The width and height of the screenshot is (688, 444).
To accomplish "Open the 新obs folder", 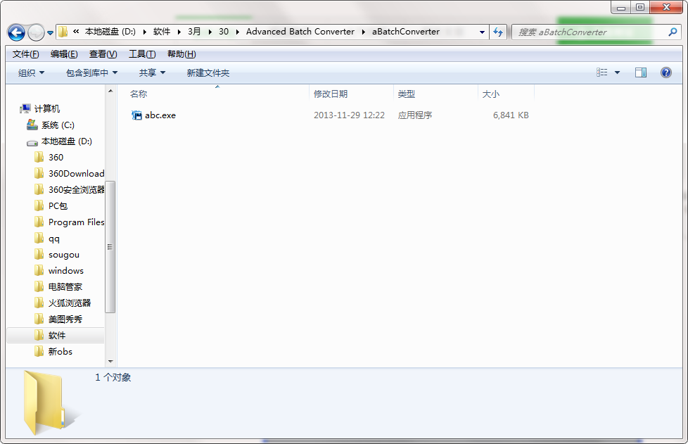I will (60, 351).
